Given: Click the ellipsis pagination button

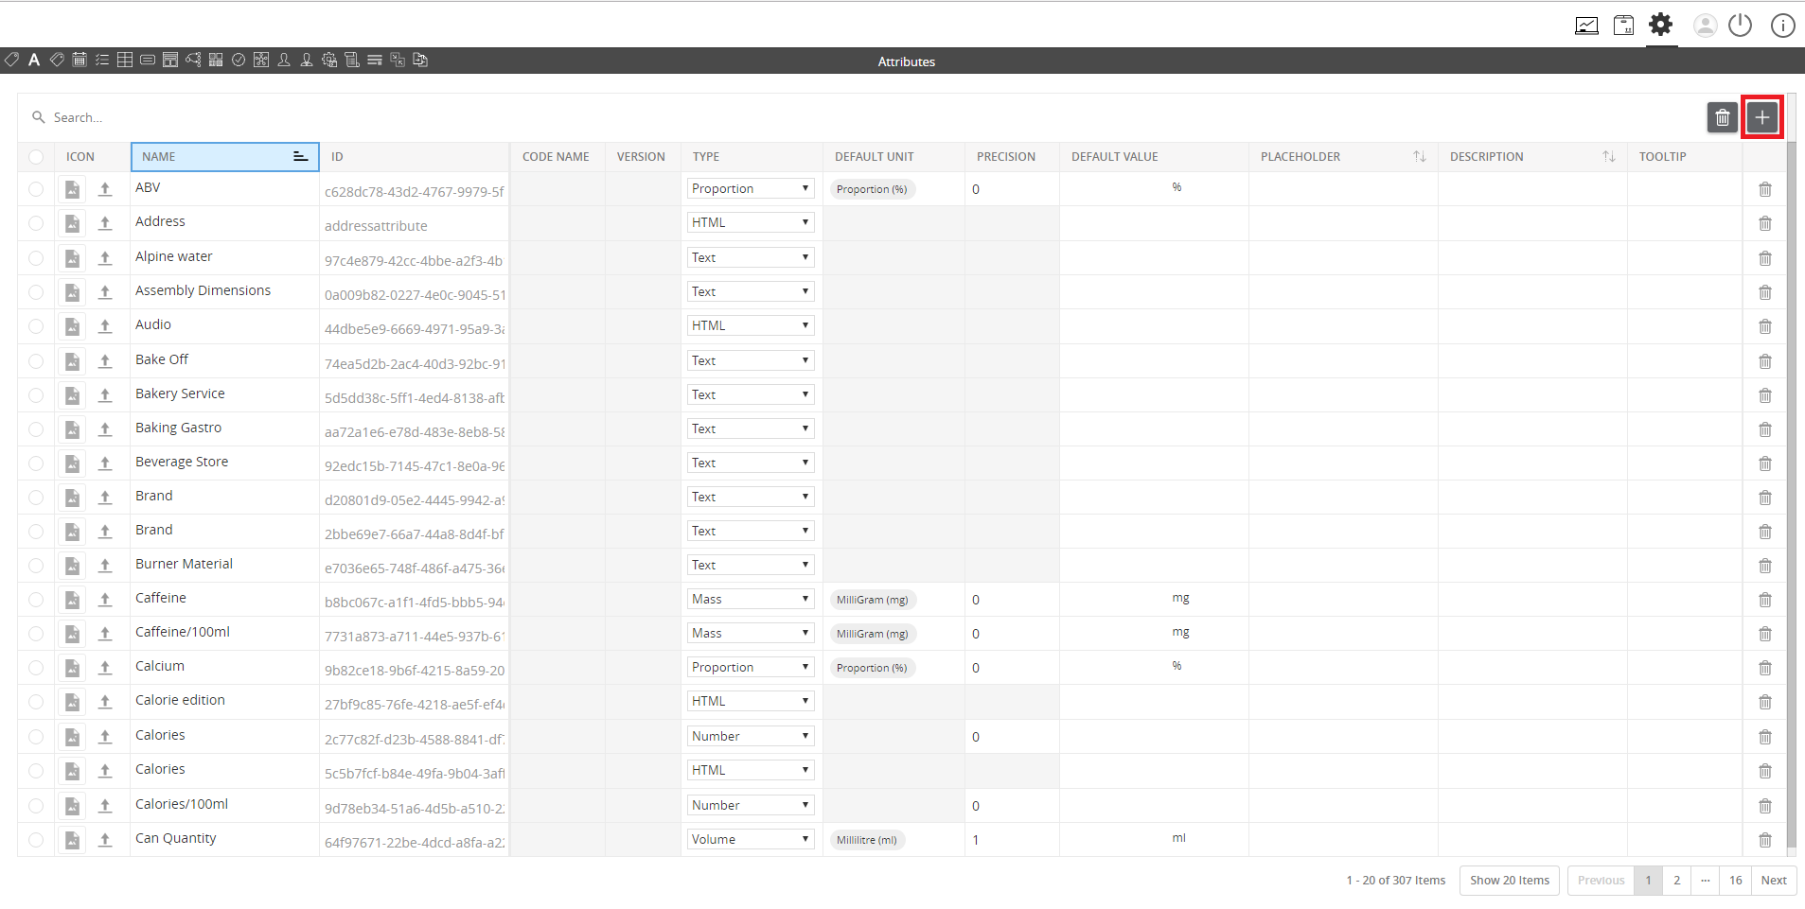Looking at the screenshot, I should pos(1705,880).
